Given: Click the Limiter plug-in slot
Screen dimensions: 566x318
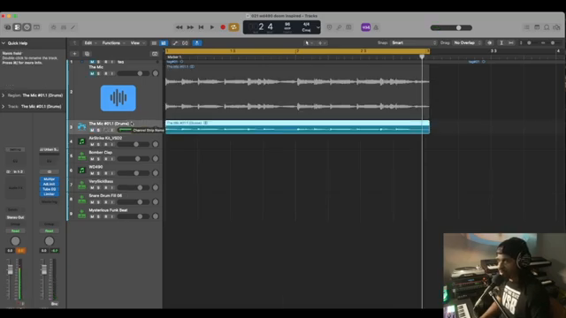Looking at the screenshot, I should pyautogui.click(x=50, y=194).
